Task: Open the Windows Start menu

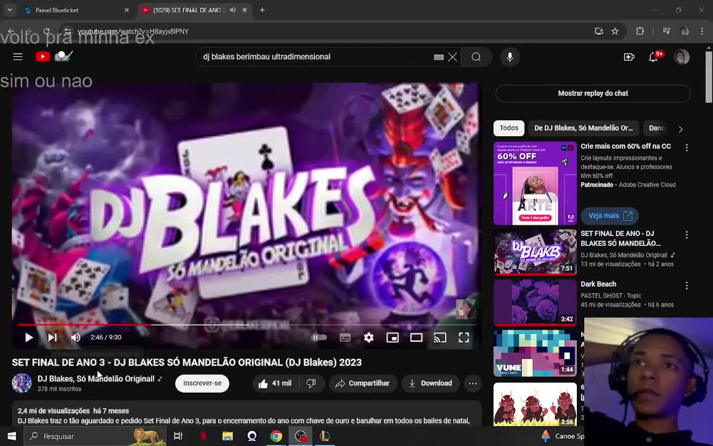Action: [12, 436]
